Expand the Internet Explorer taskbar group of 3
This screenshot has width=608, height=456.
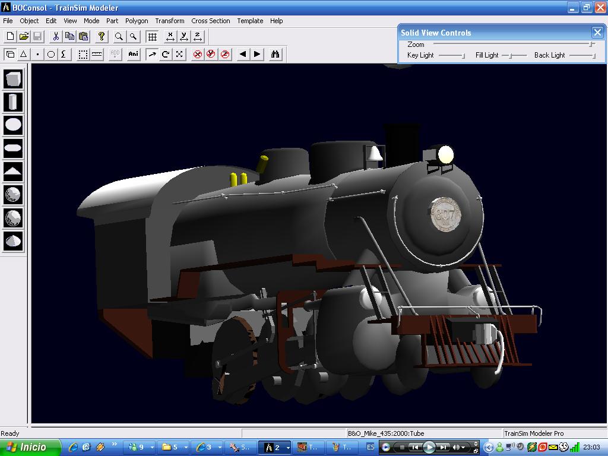tap(208, 447)
